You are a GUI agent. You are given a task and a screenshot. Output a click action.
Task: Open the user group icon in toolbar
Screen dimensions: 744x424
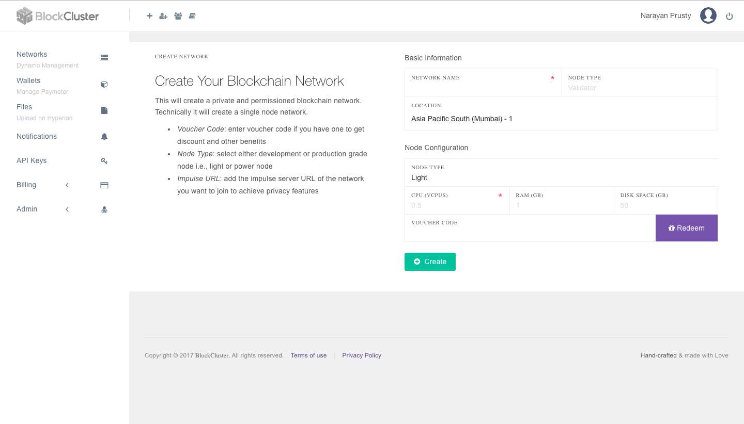coord(178,15)
